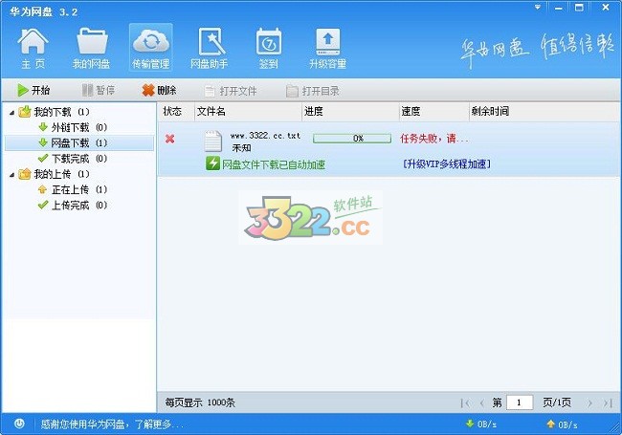Image resolution: width=622 pixels, height=435 pixels.
Task: Select 我的下载 (1) in the tree
Action: (x=54, y=112)
